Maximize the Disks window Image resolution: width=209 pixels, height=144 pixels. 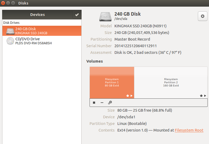point(13,3)
